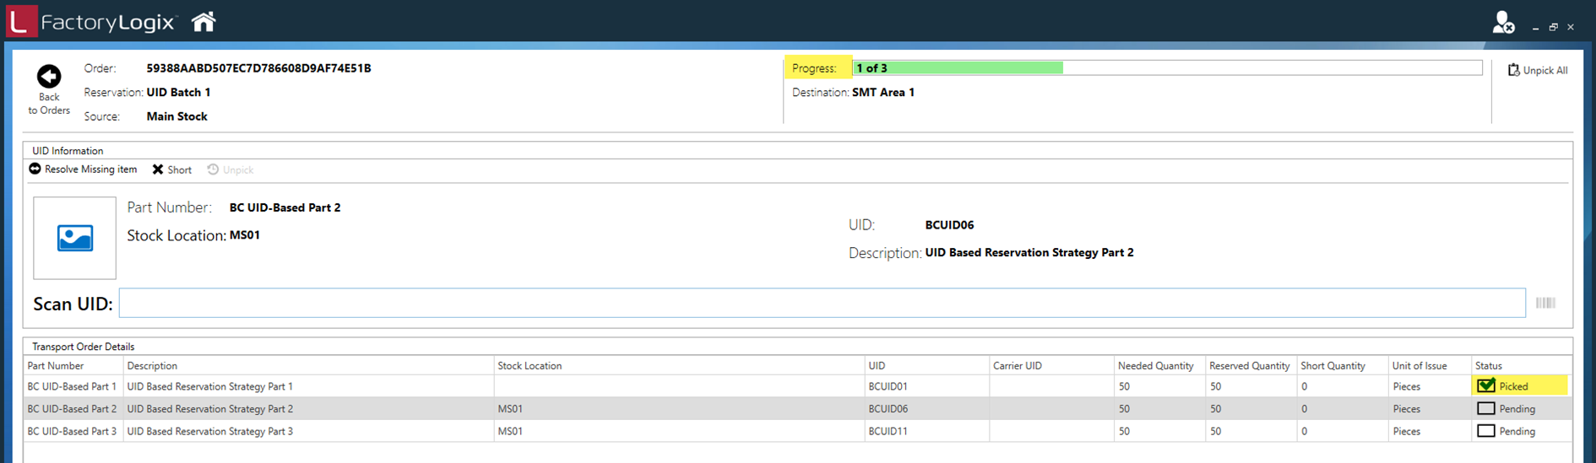Click the Needed Quantity column header
Viewport: 1596px width, 463px height.
[1155, 366]
